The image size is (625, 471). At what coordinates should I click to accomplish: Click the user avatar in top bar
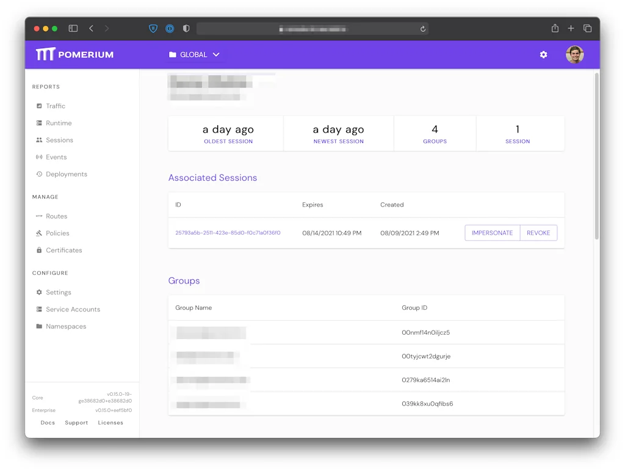click(574, 55)
